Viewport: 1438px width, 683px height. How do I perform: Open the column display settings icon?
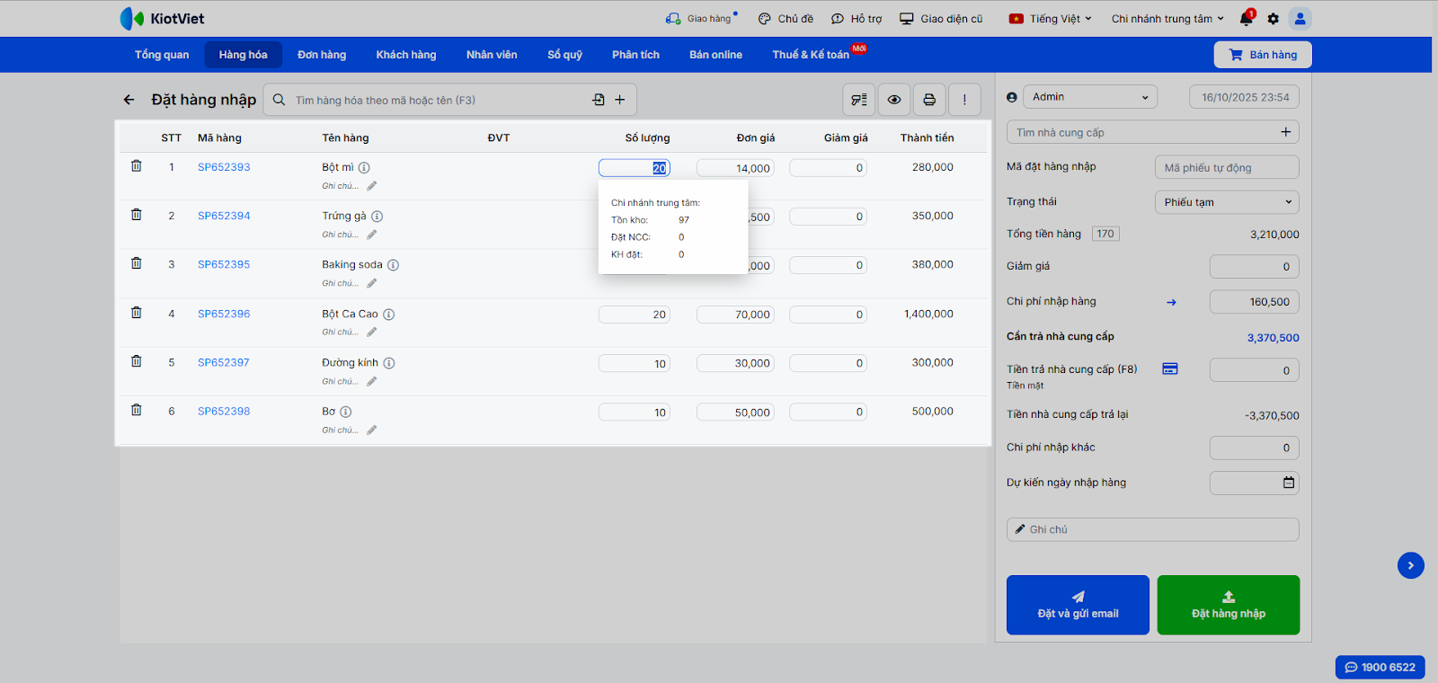click(x=859, y=100)
